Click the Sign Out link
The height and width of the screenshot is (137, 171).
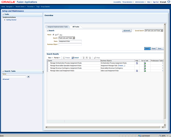pos(156,2)
